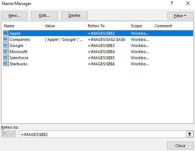Viewport: 195px width, 151px height.
Task: Open the question mark help button
Action: click(172, 3)
